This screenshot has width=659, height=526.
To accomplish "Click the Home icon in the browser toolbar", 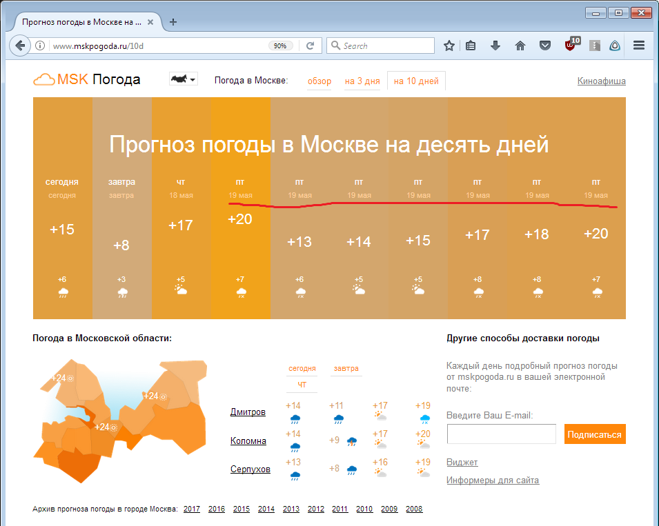I will pos(520,45).
